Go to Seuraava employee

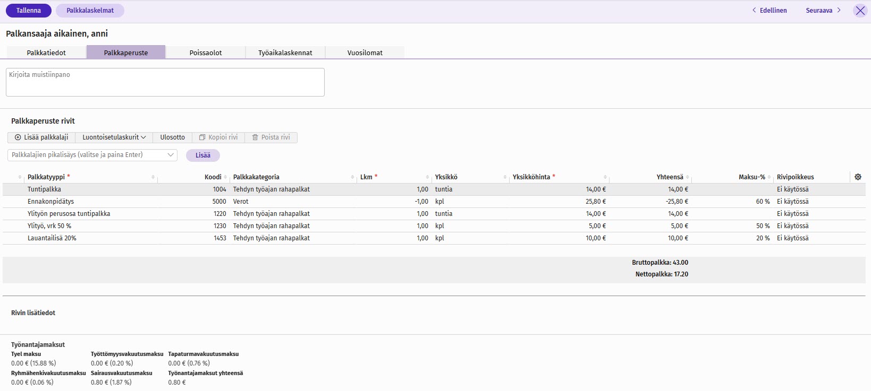[x=823, y=11]
